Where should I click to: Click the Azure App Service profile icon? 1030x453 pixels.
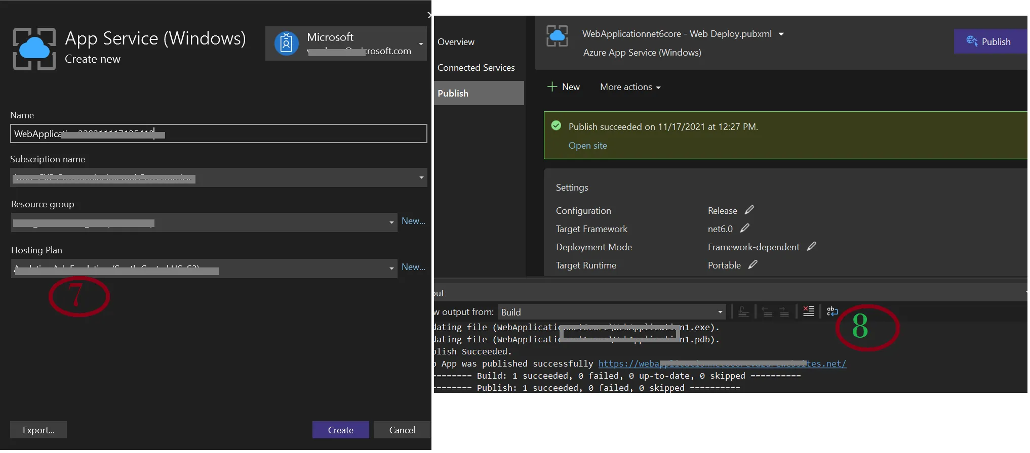(557, 36)
